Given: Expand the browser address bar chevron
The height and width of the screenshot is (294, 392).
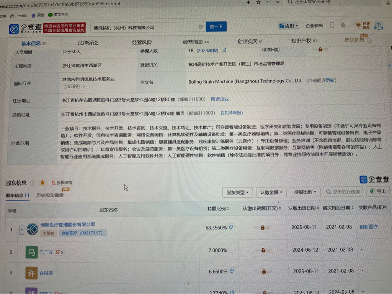Looking at the screenshot, I should (278, 2).
